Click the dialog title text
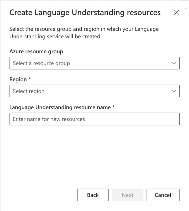This screenshot has height=211, width=189. [85, 12]
